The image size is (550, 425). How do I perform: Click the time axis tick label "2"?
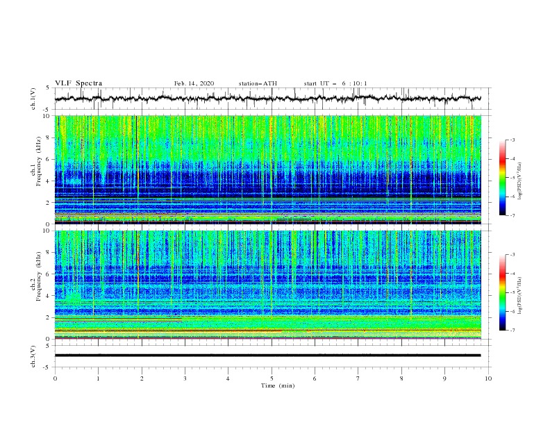click(x=142, y=378)
